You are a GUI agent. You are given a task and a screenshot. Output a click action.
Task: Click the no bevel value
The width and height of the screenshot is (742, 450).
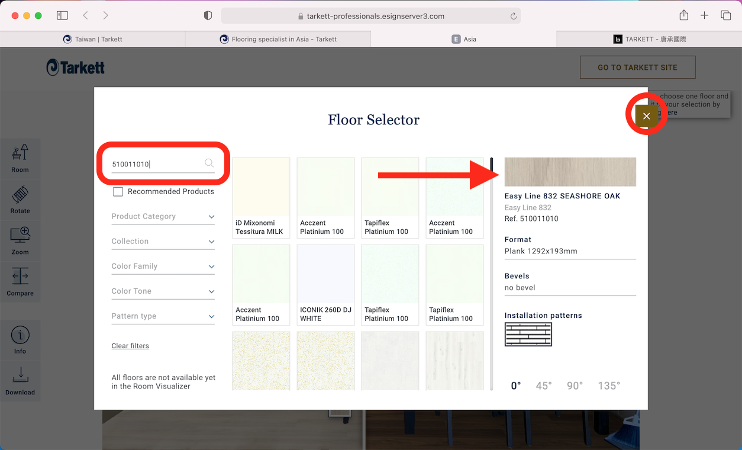(520, 288)
